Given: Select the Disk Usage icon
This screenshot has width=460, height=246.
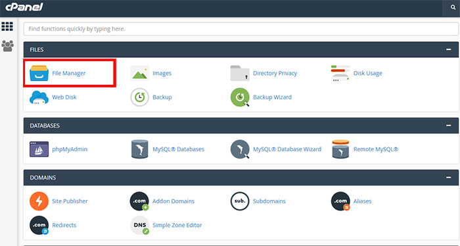Looking at the screenshot, I should pos(340,73).
